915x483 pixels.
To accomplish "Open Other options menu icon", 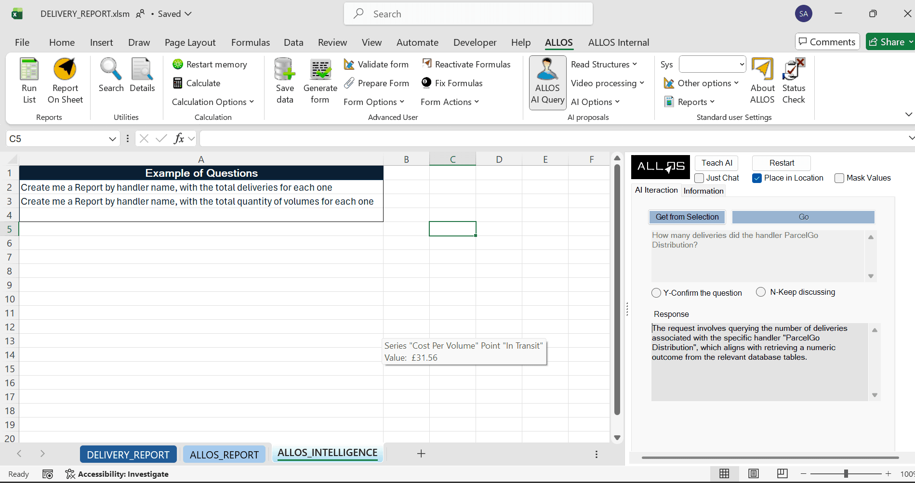I will click(x=669, y=83).
